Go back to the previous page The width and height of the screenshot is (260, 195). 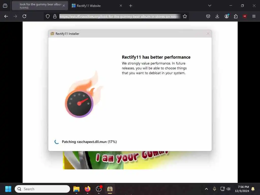click(x=6, y=16)
